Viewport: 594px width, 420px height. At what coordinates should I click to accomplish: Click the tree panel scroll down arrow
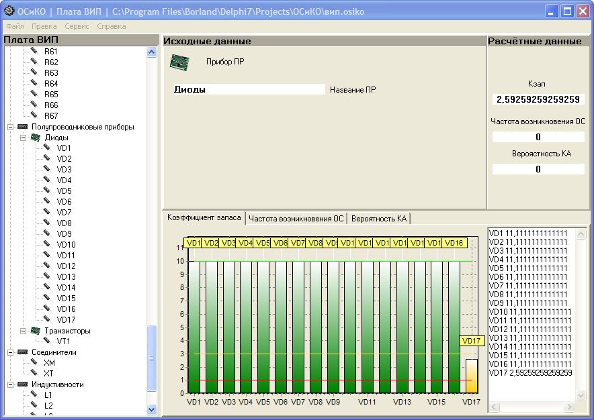tap(152, 409)
